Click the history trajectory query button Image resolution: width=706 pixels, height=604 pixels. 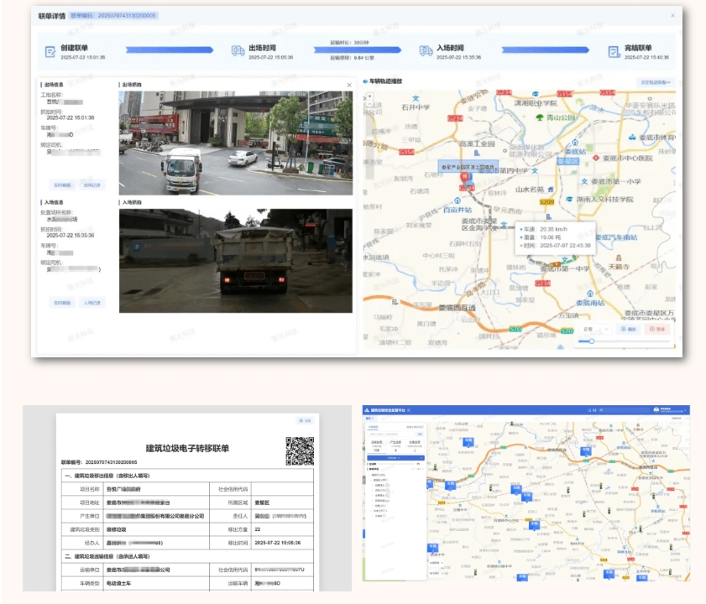tap(656, 82)
